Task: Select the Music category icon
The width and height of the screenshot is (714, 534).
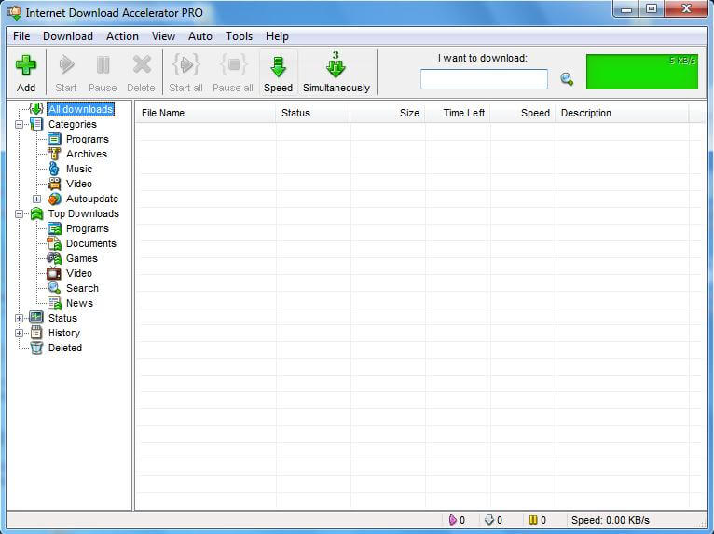Action: (54, 169)
